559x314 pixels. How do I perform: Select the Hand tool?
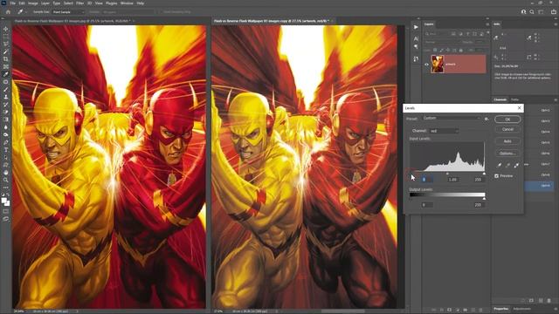tap(5, 173)
